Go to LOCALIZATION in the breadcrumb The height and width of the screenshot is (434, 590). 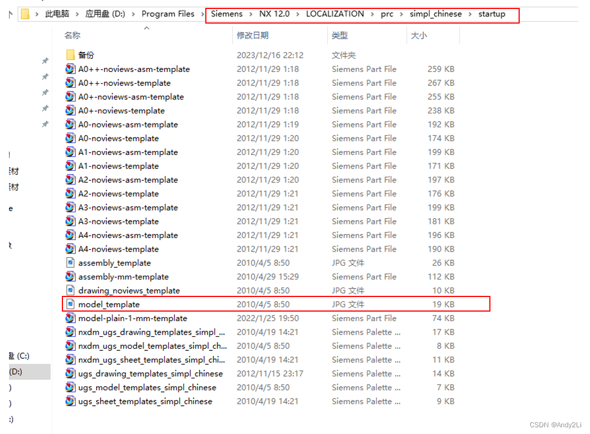tap(335, 14)
